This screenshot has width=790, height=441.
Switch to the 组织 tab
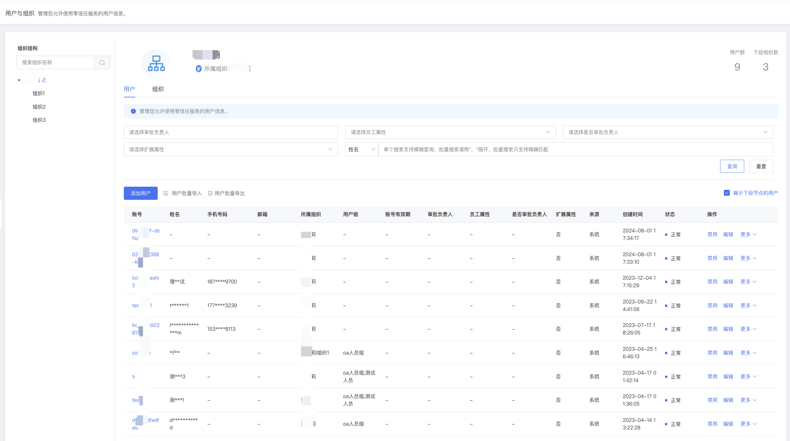(x=158, y=89)
